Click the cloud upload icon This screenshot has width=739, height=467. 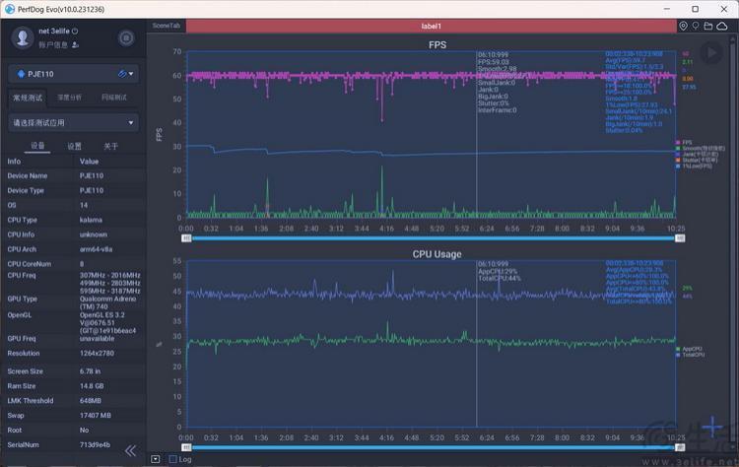(722, 26)
